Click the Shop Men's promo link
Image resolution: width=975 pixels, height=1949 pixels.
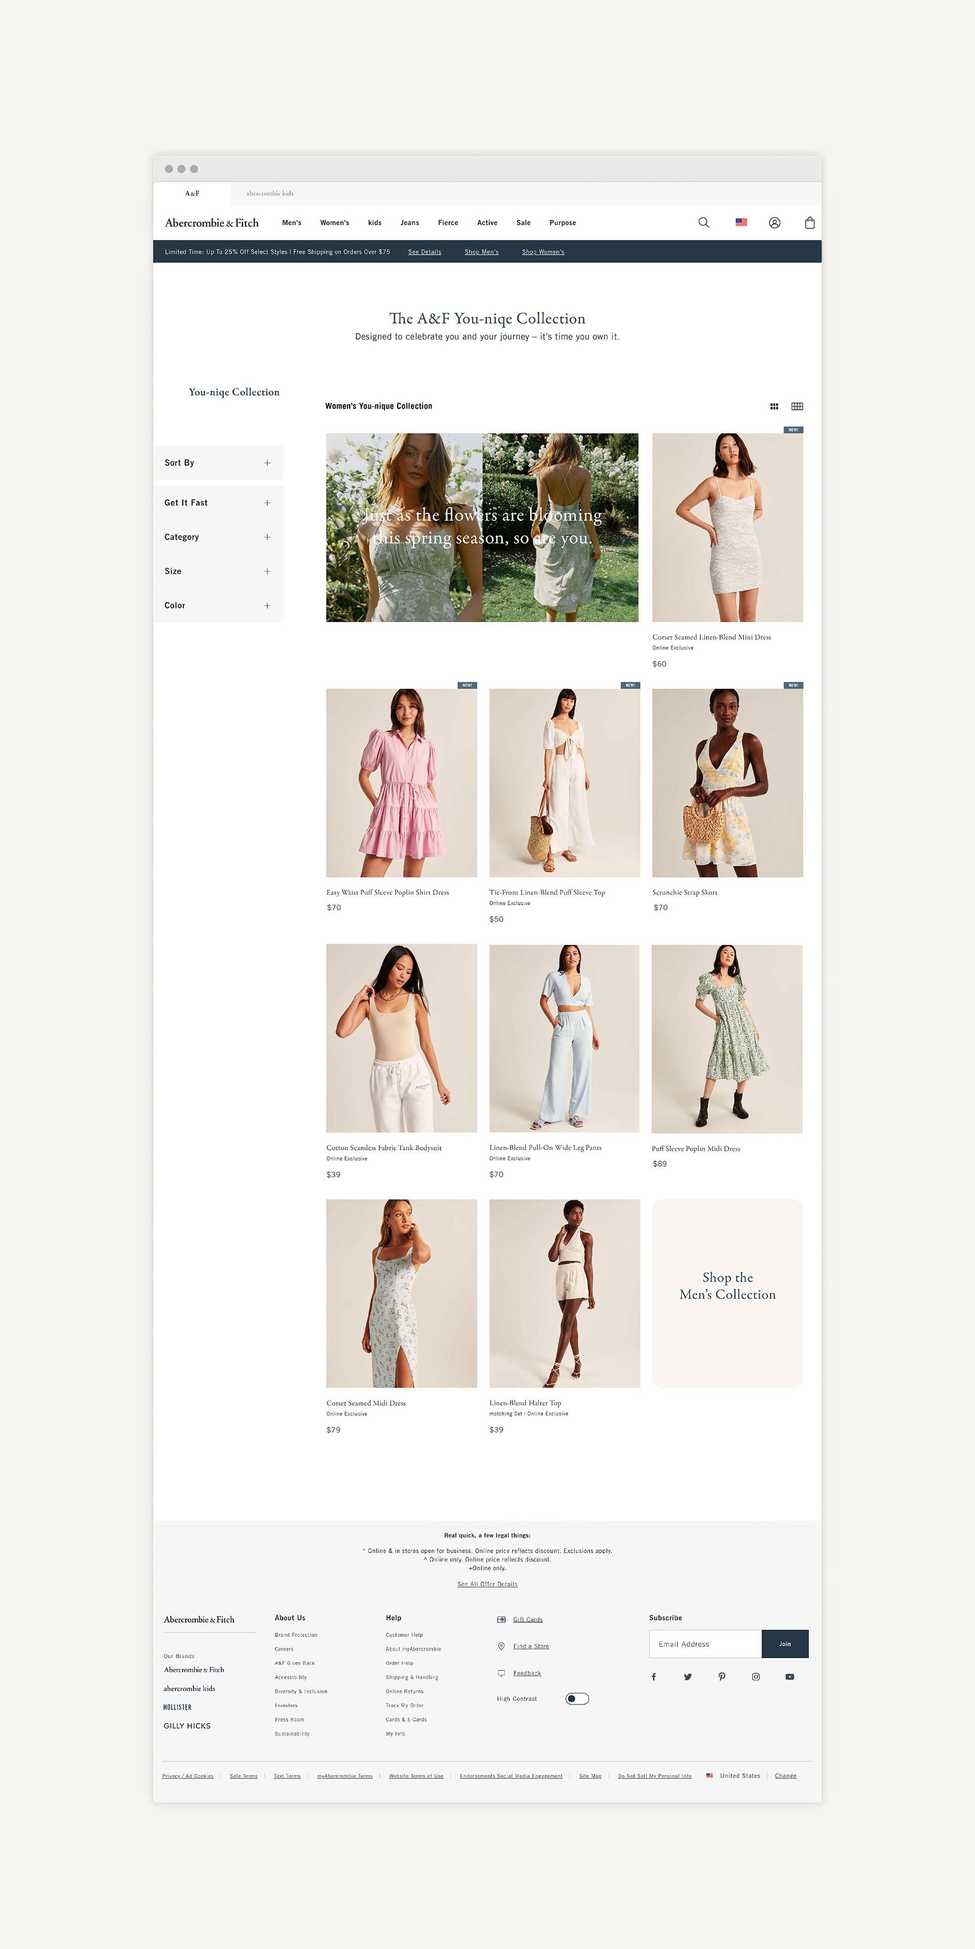[x=481, y=252]
